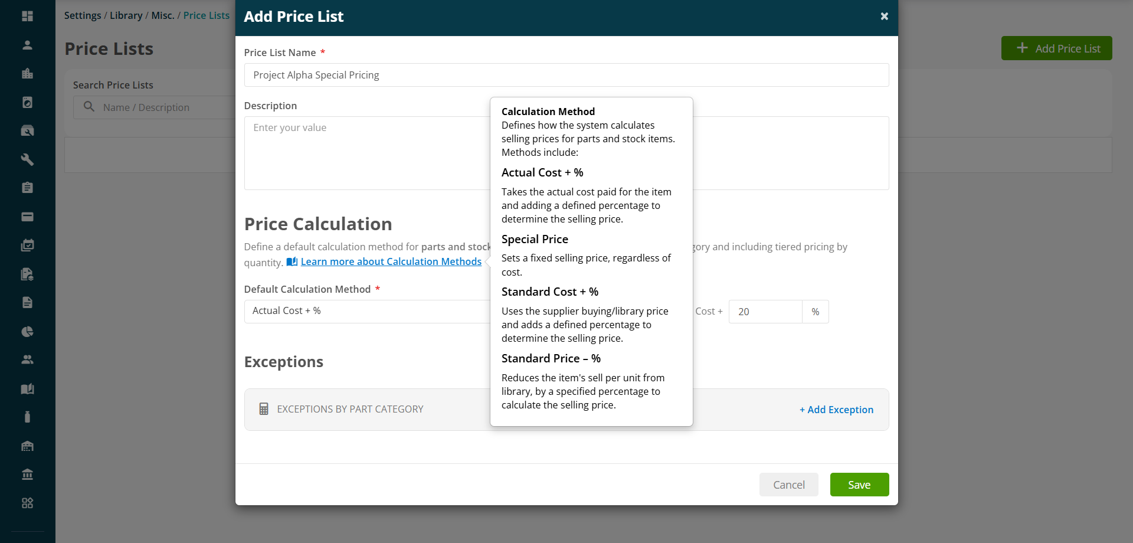This screenshot has width=1133, height=543.
Task: Go to Price Lists in the breadcrumb
Action: point(207,15)
